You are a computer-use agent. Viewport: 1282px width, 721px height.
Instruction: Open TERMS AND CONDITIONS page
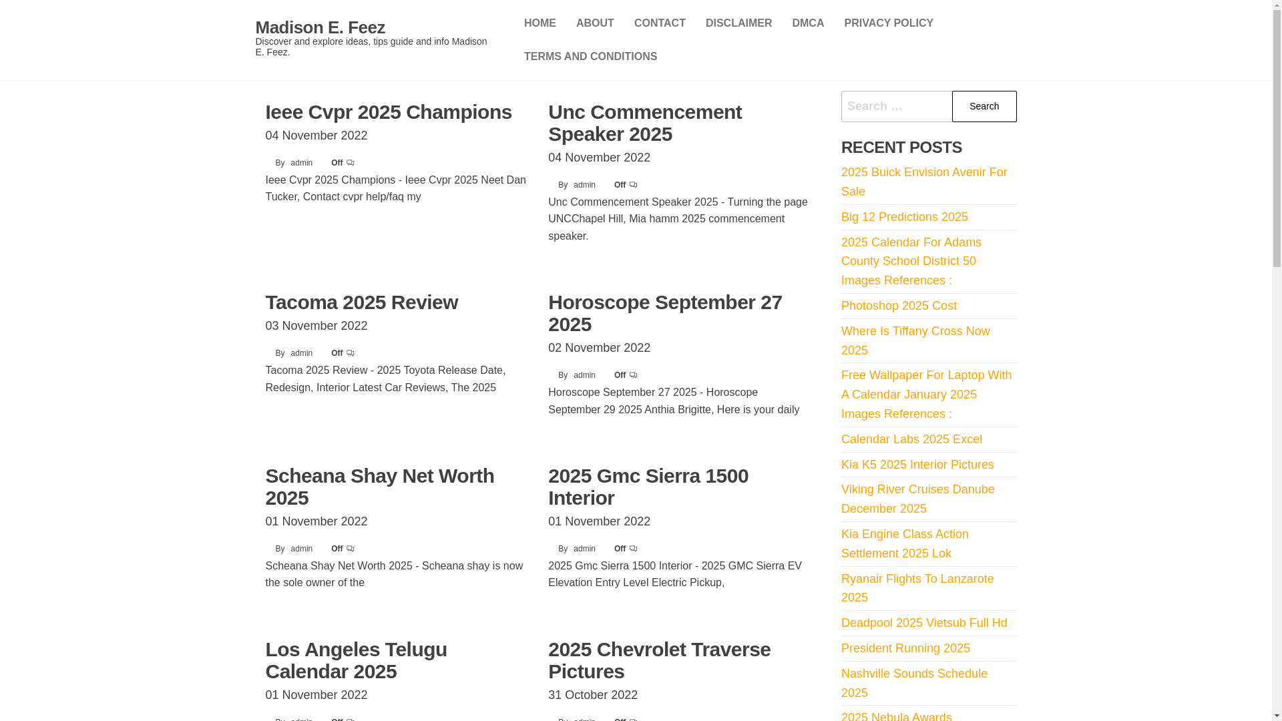tap(590, 57)
